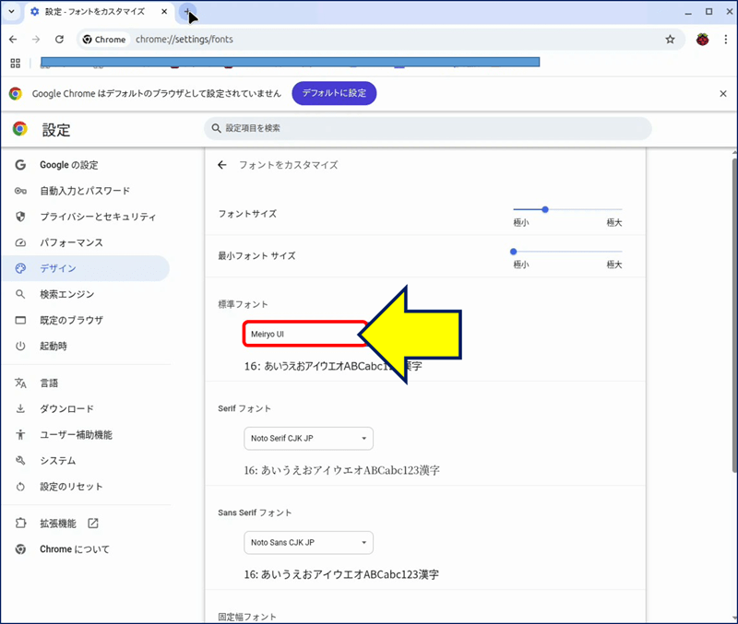Open the apps grid in bookmarks bar
This screenshot has width=738, height=624.
[16, 64]
